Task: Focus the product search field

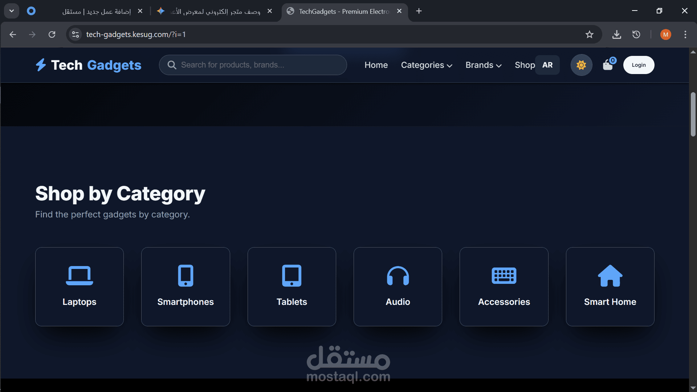Action: click(x=258, y=65)
